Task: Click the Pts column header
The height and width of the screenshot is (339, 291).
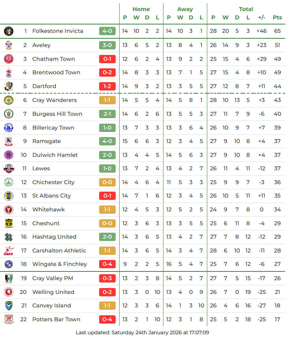Action: (277, 17)
